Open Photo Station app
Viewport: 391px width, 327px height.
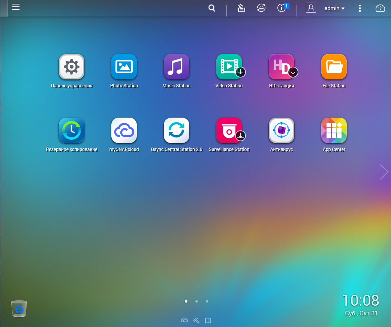(124, 67)
